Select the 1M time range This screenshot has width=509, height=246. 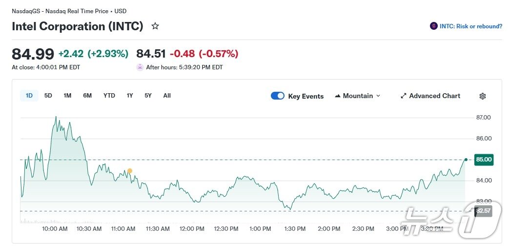pyautogui.click(x=67, y=96)
